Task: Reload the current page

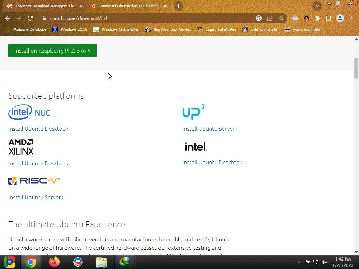Action: (x=30, y=18)
